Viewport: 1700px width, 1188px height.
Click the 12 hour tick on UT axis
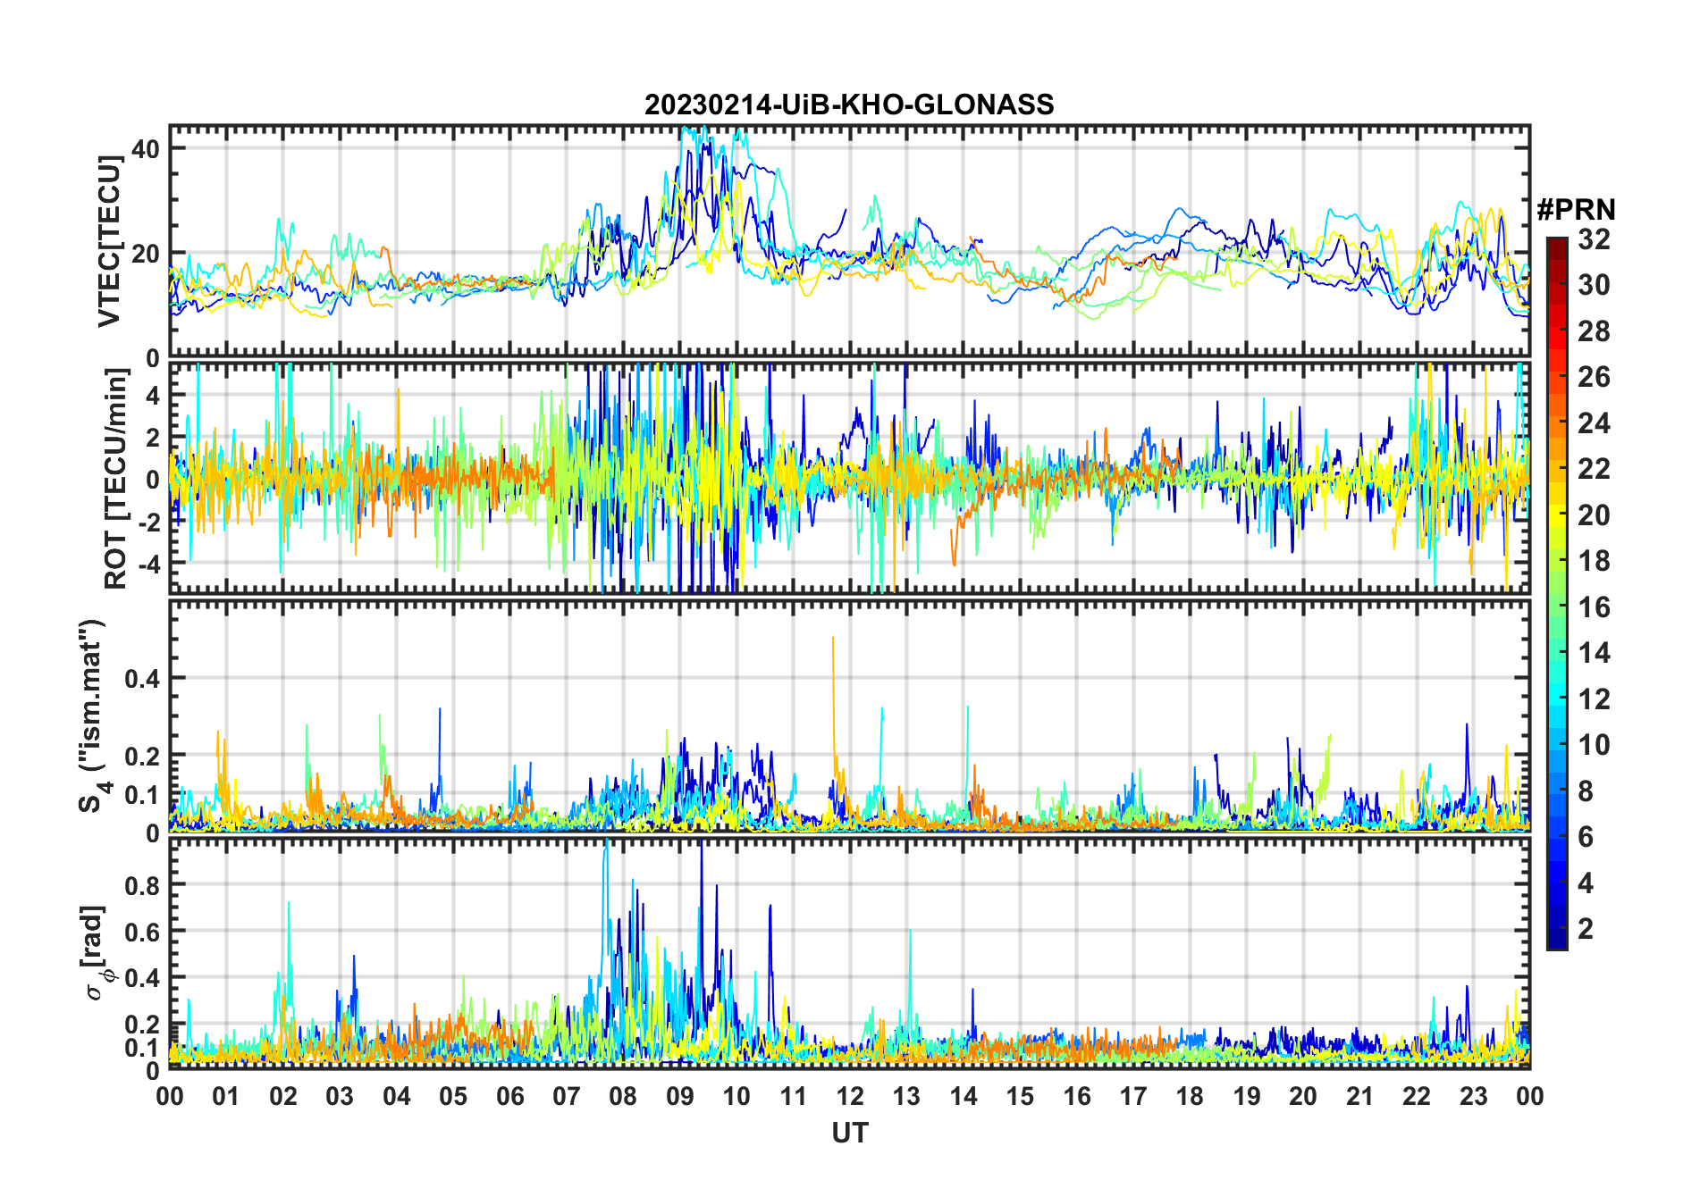(849, 1096)
